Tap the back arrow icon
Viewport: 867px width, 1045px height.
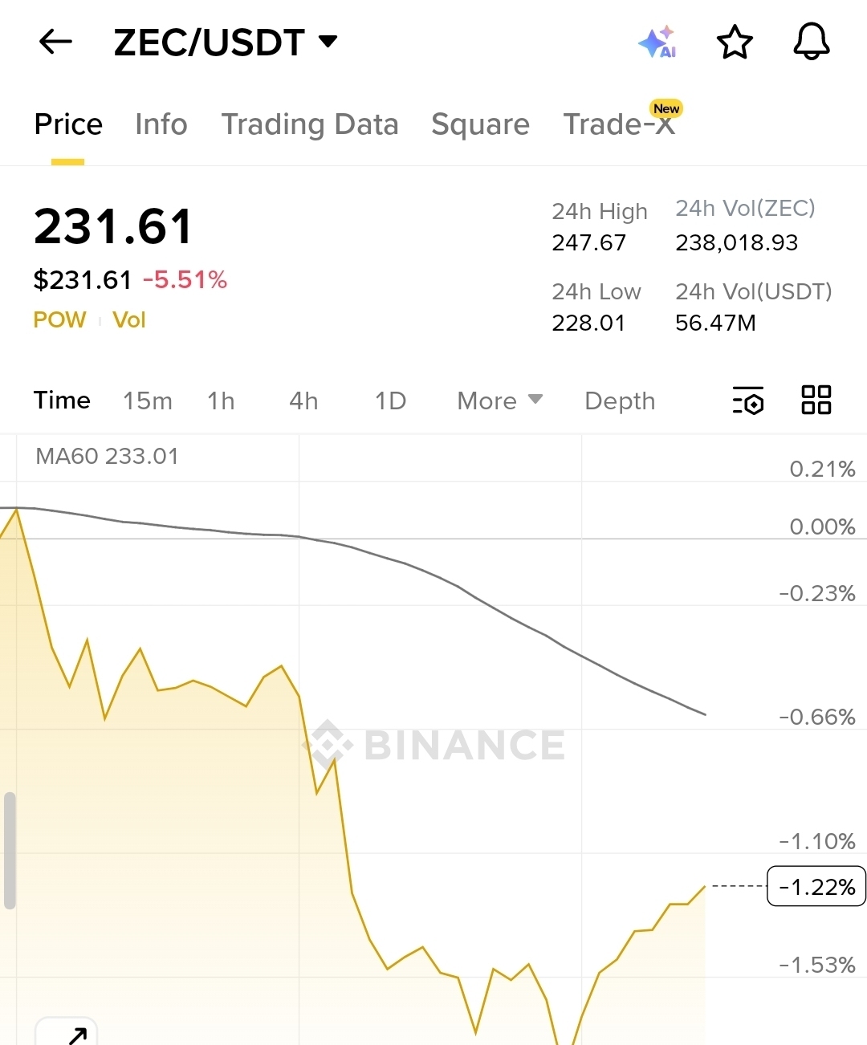click(x=55, y=42)
